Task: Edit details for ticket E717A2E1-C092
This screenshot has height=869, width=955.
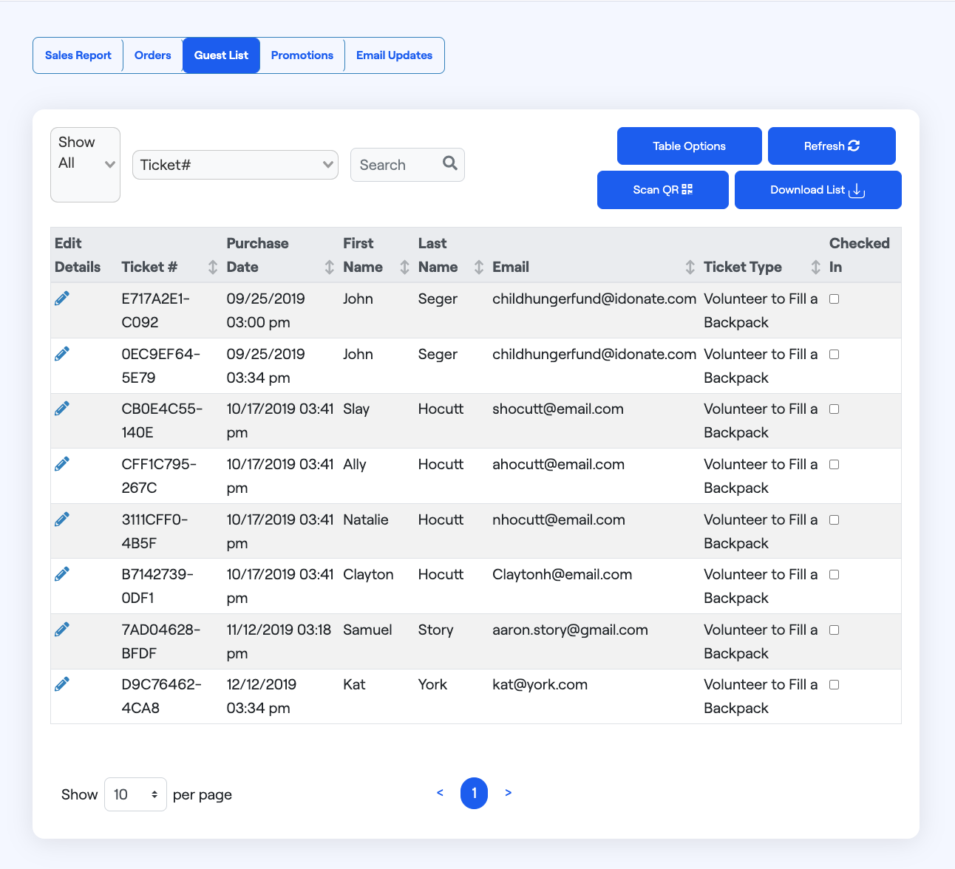Action: [62, 298]
